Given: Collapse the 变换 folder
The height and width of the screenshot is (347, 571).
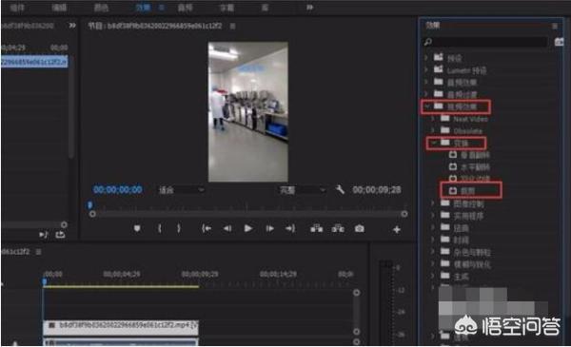Looking at the screenshot, I should tap(433, 143).
